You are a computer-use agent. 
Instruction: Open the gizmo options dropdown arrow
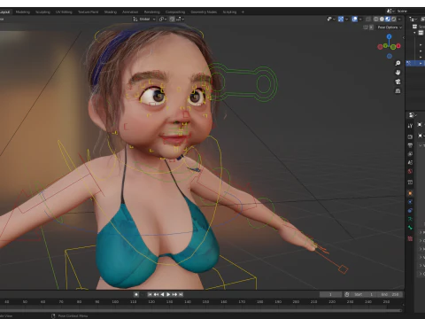click(346, 19)
